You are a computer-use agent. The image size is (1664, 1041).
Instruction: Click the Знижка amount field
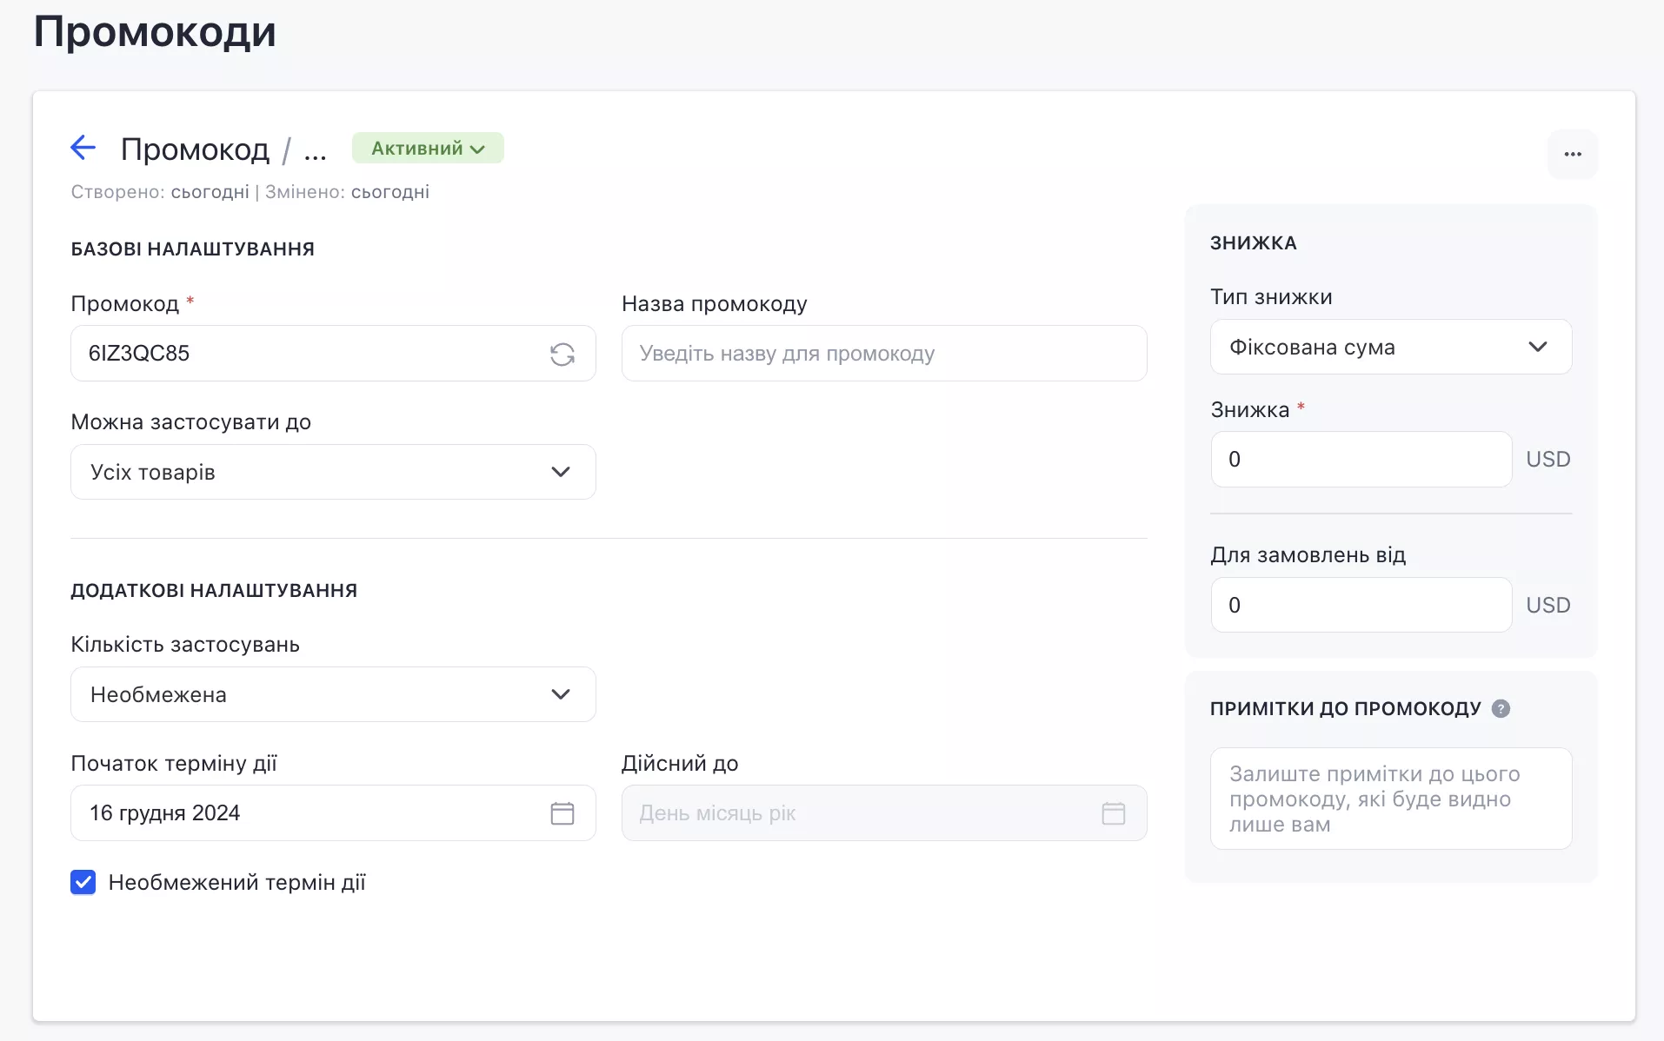point(1361,459)
